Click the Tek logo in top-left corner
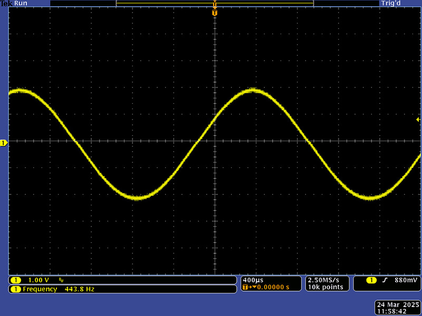The width and height of the screenshot is (422, 316). click(6, 3)
